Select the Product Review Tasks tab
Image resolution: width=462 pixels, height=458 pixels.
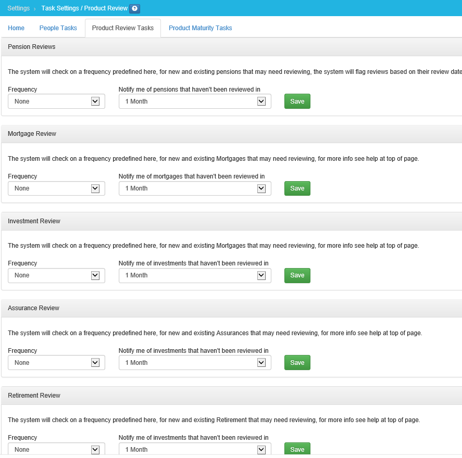[123, 28]
